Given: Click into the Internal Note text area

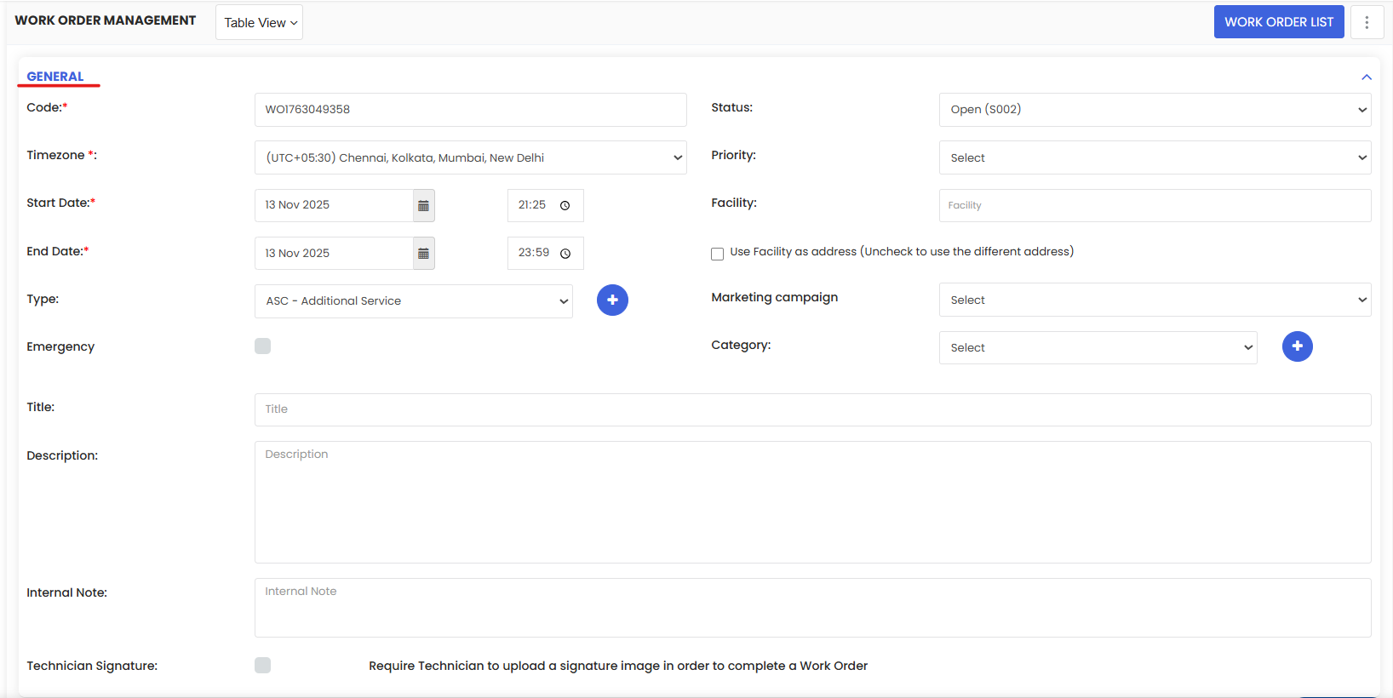Looking at the screenshot, I should point(812,608).
